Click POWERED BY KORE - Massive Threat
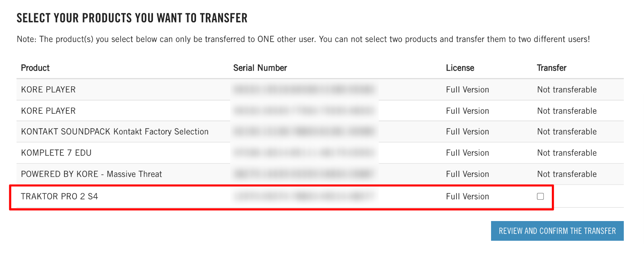Screen dimensions: 644x254 pos(91,174)
